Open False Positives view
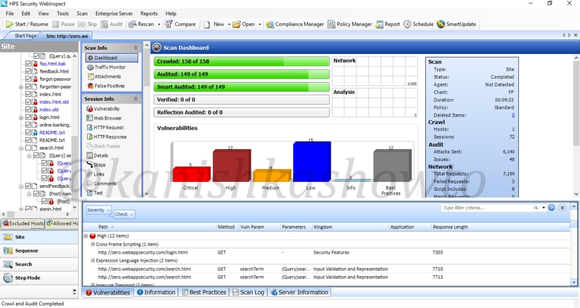The height and width of the screenshot is (308, 580). click(106, 86)
